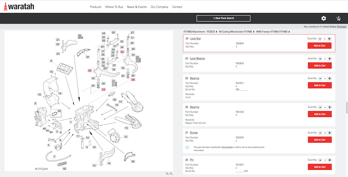Open 4440 Frames HTH450 breadcrumb
Screen dimensions: 348x177
pos(271,32)
